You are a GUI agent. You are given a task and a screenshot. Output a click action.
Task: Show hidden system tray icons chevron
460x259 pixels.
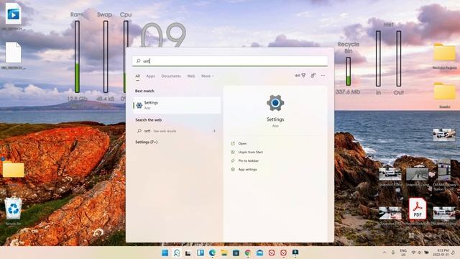click(385, 253)
